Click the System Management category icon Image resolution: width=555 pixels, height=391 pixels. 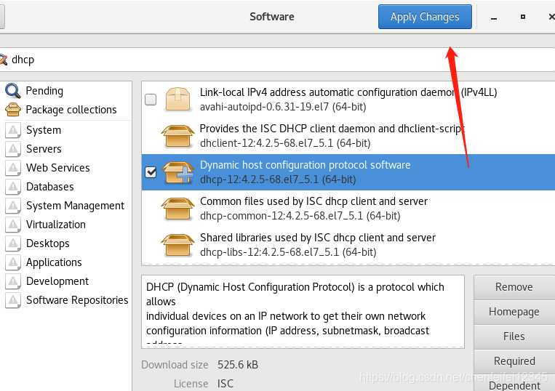[13, 206]
